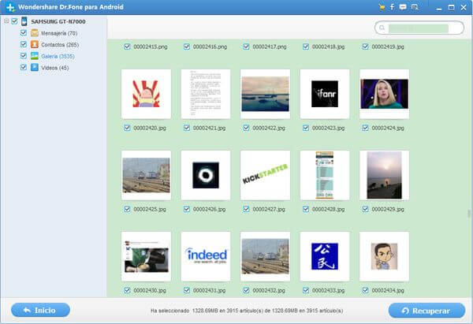Toggle checkbox for 00002431.jpg

(186, 290)
